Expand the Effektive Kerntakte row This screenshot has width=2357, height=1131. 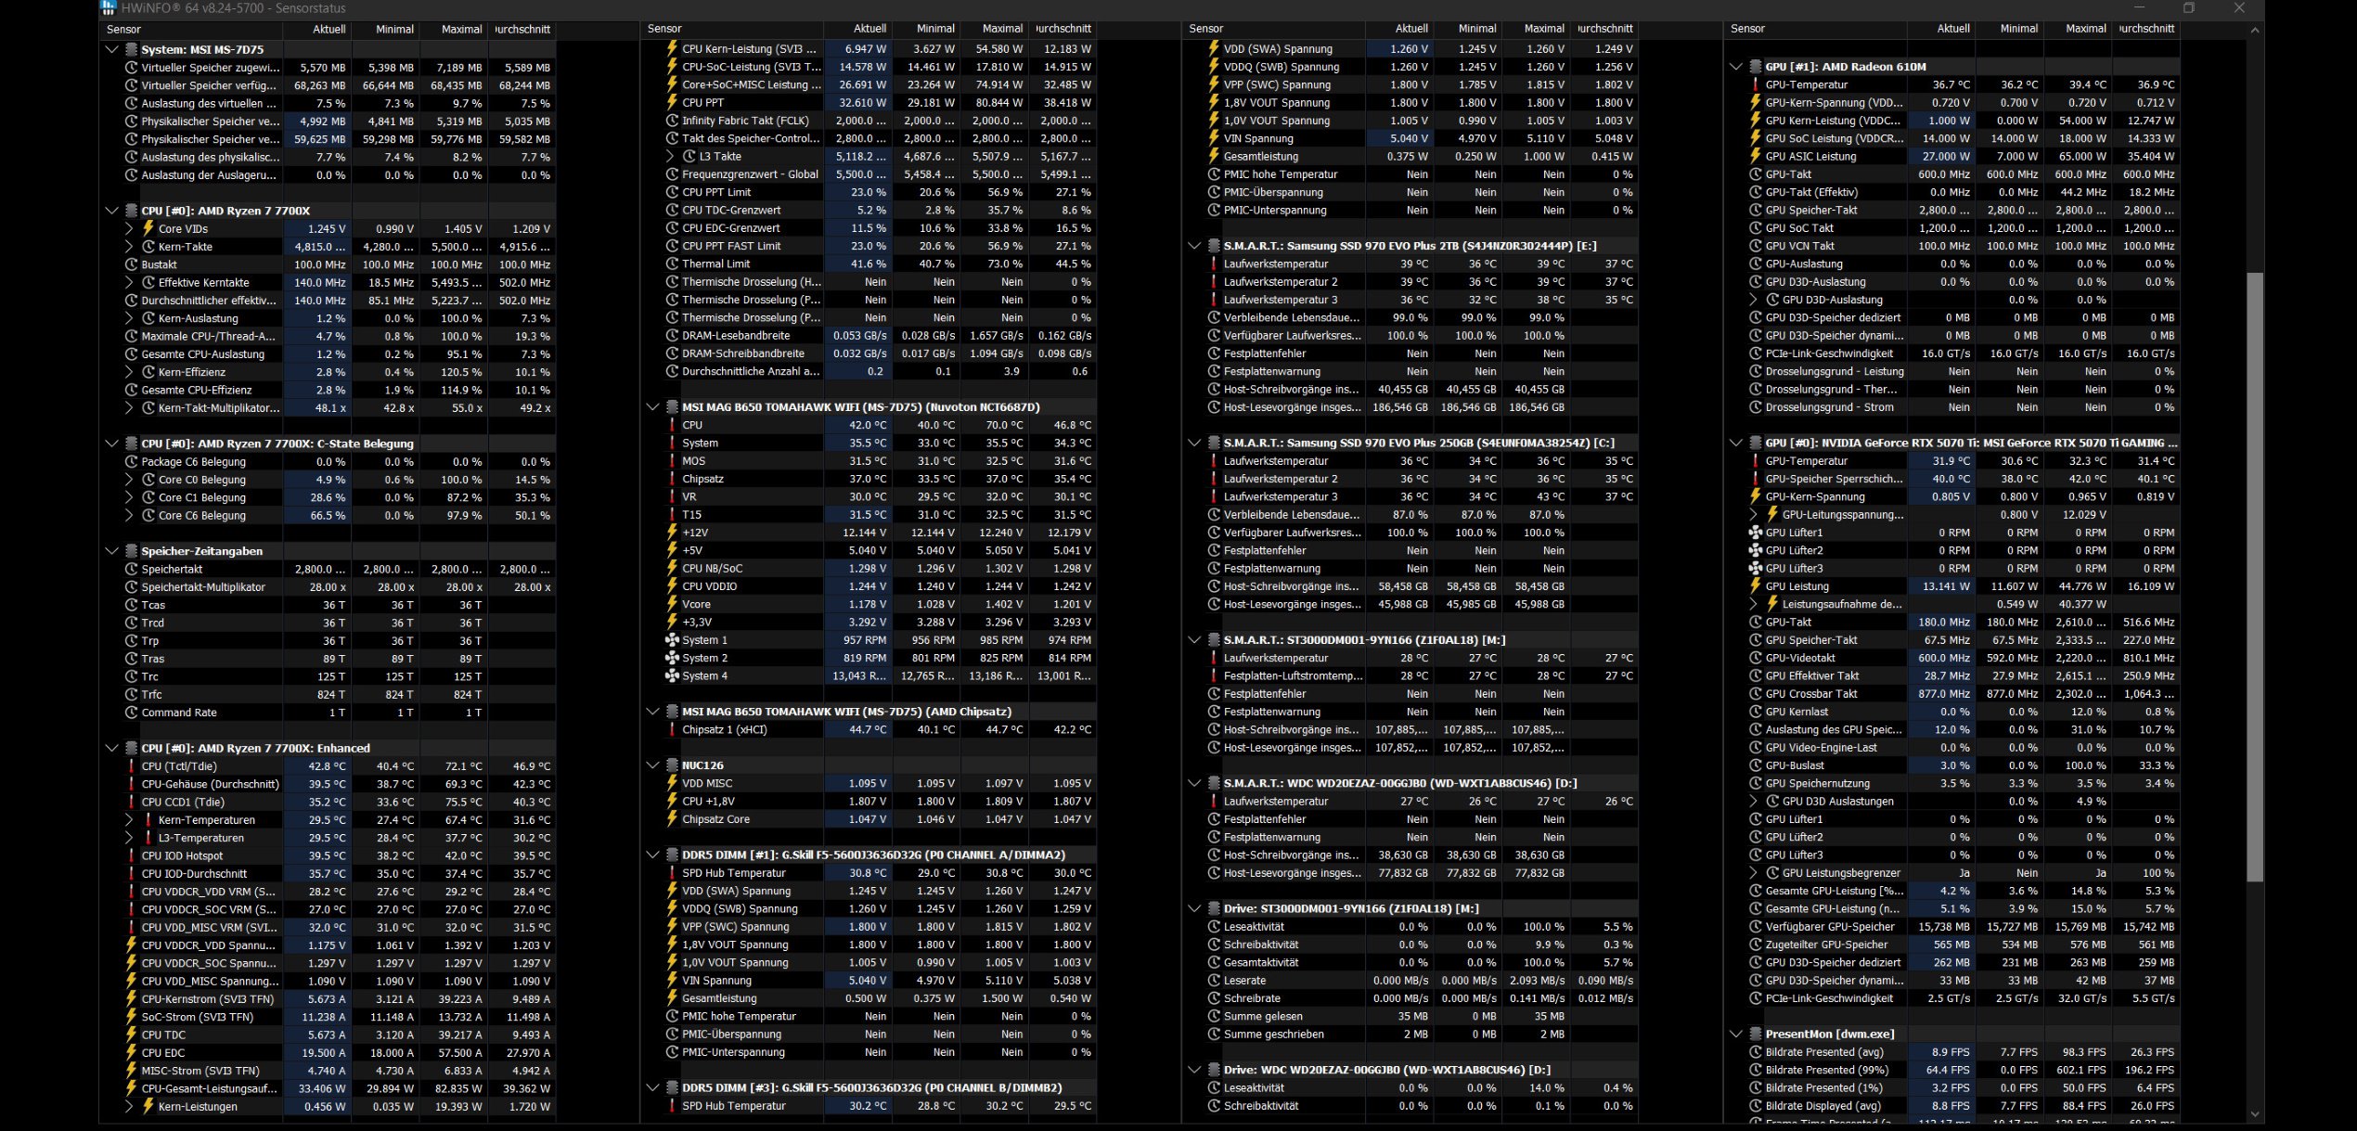pyautogui.click(x=130, y=283)
